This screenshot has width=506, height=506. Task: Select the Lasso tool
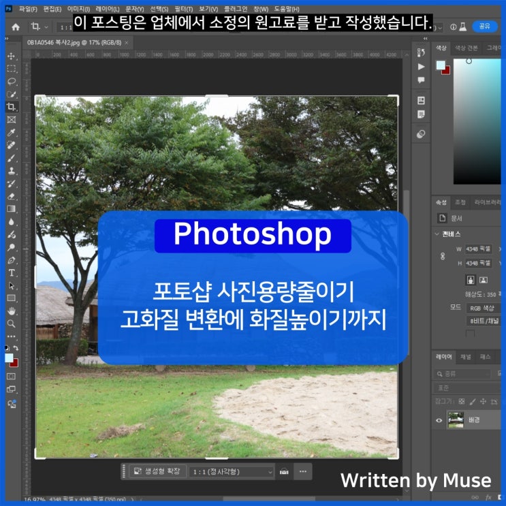pos(12,81)
